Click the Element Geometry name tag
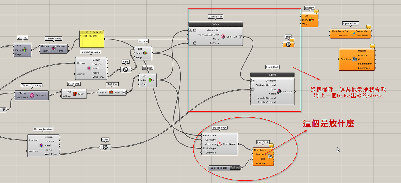Image resolution: width=401 pixels, height=183 pixels. click(x=32, y=85)
